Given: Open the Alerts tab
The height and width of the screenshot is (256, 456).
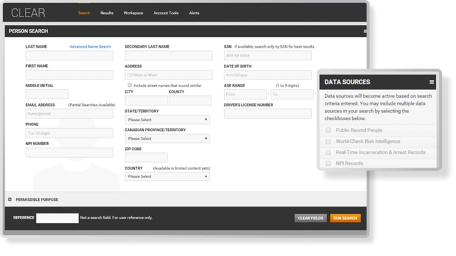Looking at the screenshot, I should pos(194,13).
